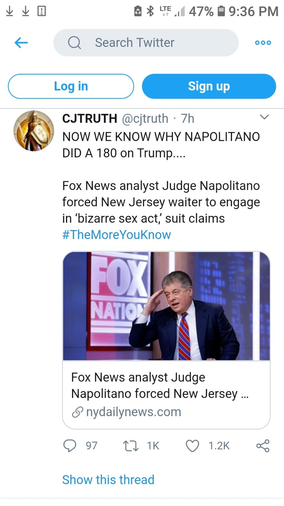Open the three-dot overflow menu
The image size is (284, 506).
click(263, 43)
